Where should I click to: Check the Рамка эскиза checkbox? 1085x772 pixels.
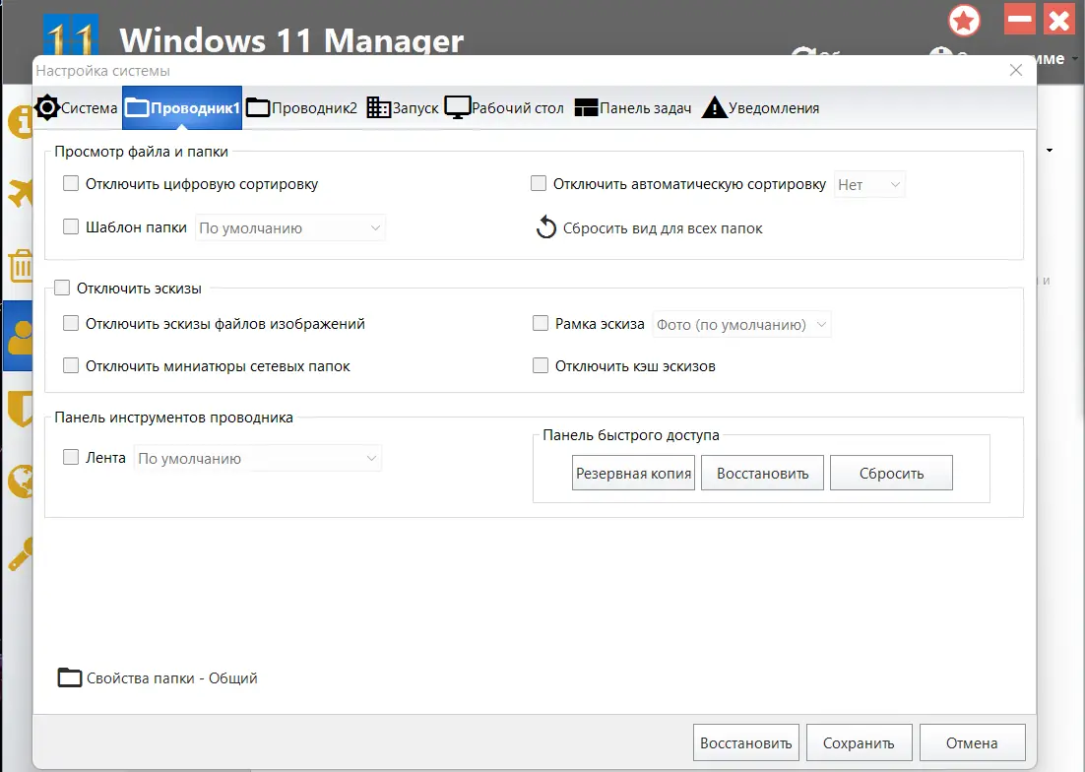pyautogui.click(x=541, y=323)
